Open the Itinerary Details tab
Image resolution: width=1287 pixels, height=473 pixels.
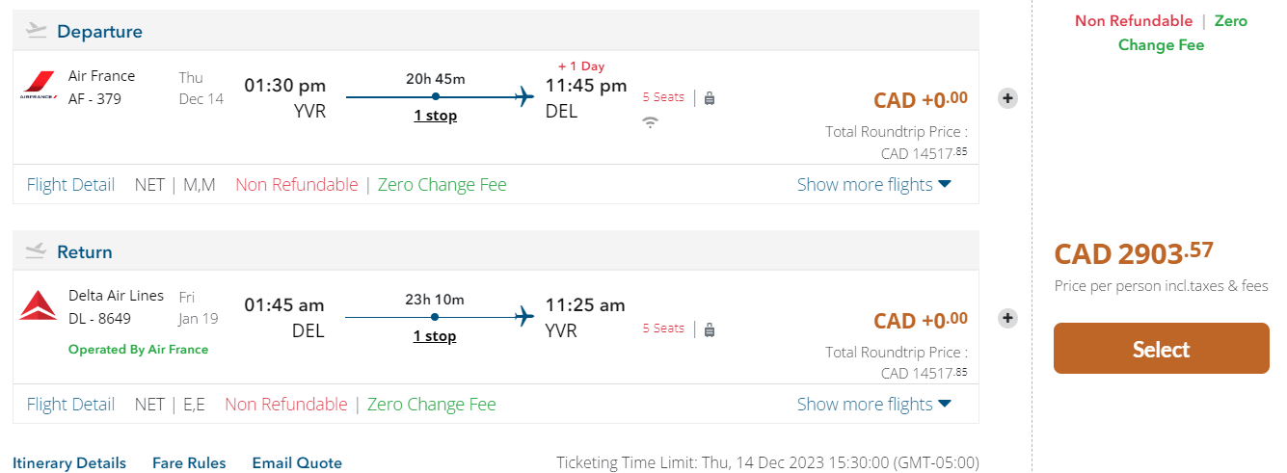click(69, 463)
